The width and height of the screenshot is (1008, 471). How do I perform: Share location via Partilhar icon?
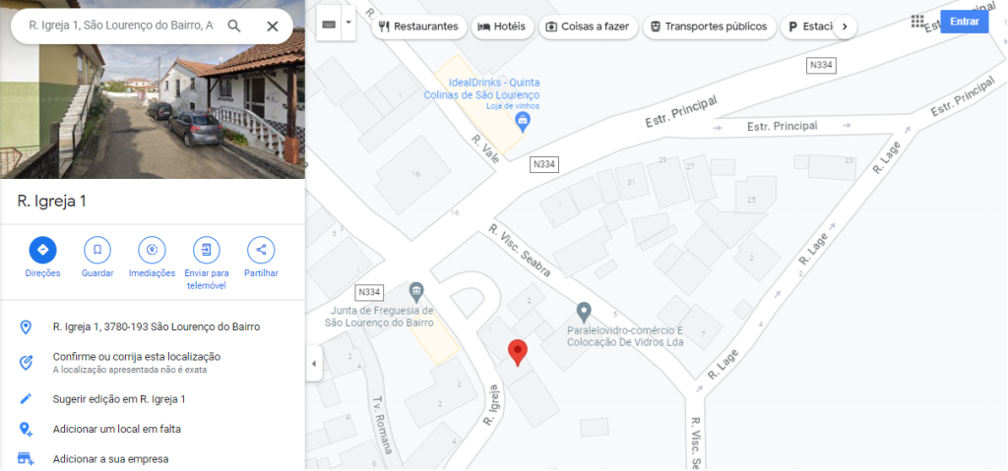tap(261, 250)
